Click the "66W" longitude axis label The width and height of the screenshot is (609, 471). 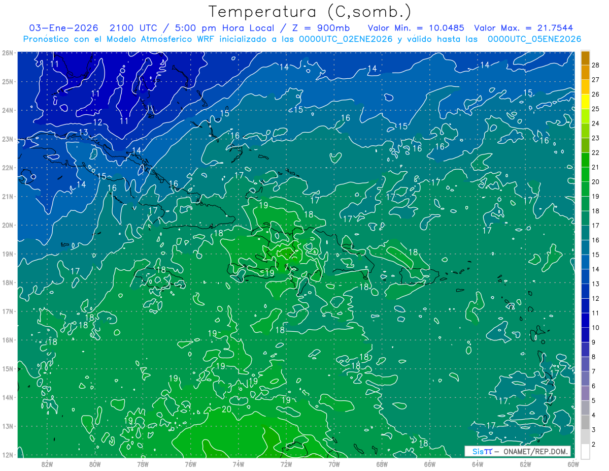pyautogui.click(x=430, y=464)
